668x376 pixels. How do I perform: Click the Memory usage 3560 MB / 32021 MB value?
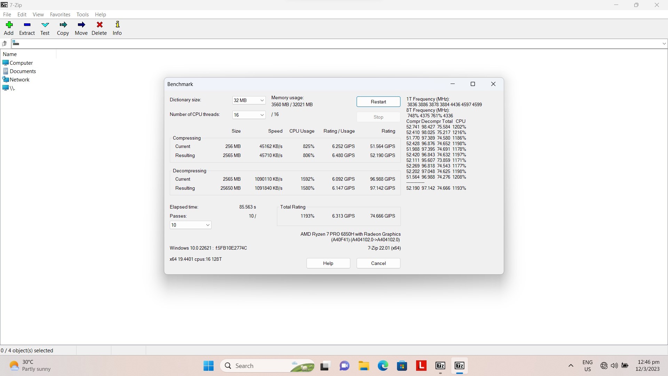[x=292, y=105]
